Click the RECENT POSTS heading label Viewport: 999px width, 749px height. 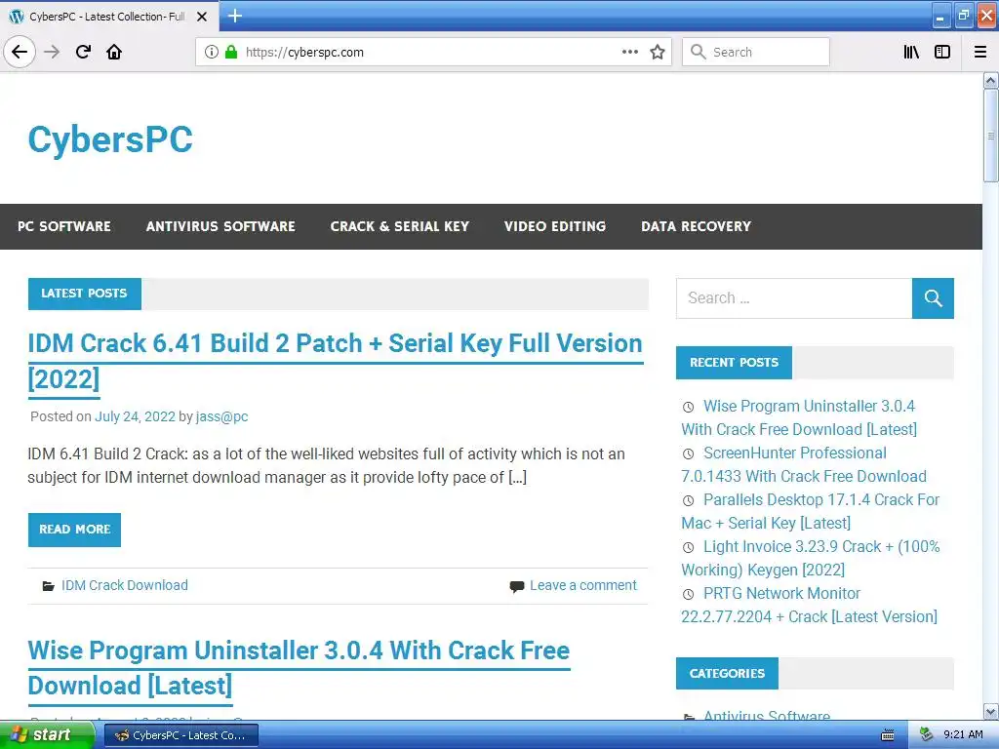(734, 363)
